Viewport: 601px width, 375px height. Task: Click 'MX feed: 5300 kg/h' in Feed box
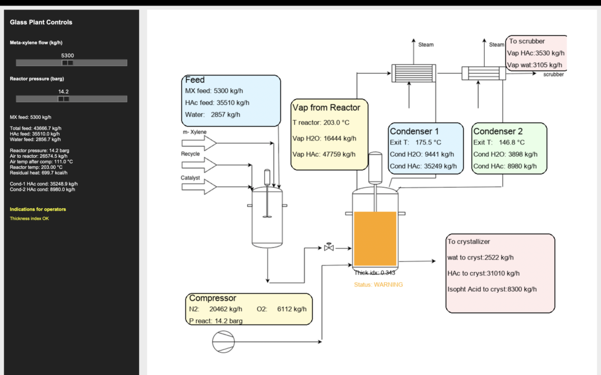pyautogui.click(x=214, y=91)
